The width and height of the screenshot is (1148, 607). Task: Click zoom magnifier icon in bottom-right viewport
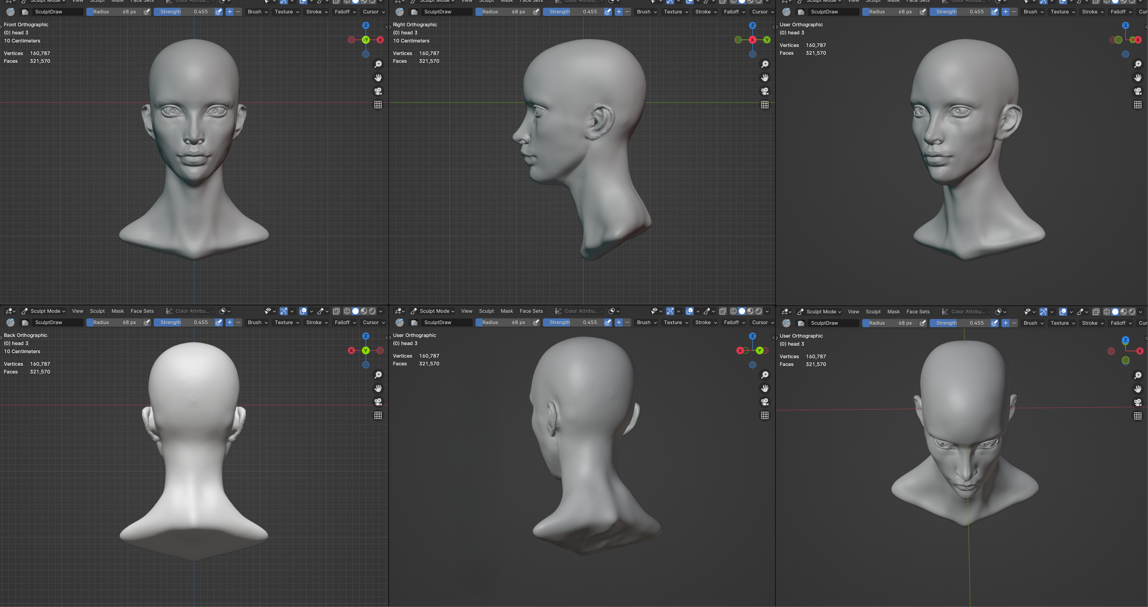tap(1138, 376)
